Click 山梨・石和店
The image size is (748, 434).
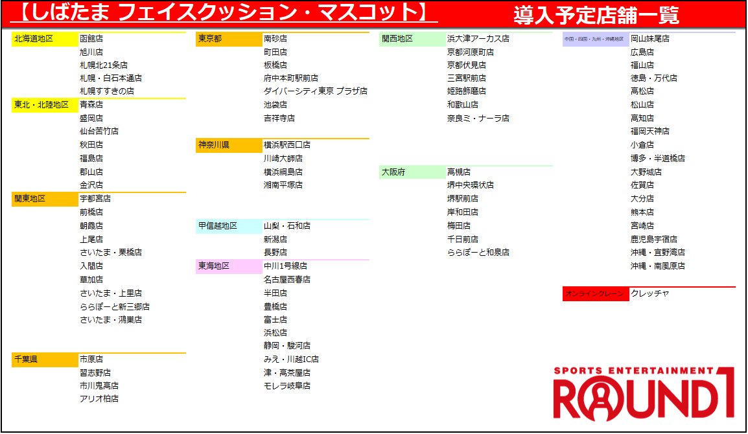287,225
